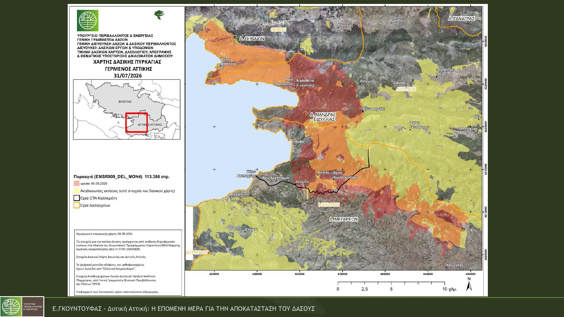The image size is (564, 317).
Task: Click the pink fire update legend swatch
Action: pyautogui.click(x=76, y=183)
